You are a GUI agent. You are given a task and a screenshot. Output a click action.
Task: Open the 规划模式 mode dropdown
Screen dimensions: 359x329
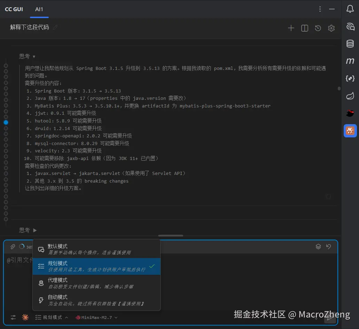click(51, 317)
